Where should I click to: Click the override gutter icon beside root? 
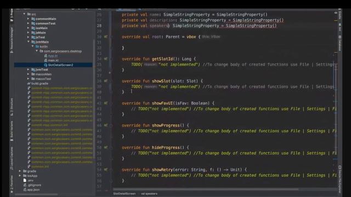[x=106, y=37]
